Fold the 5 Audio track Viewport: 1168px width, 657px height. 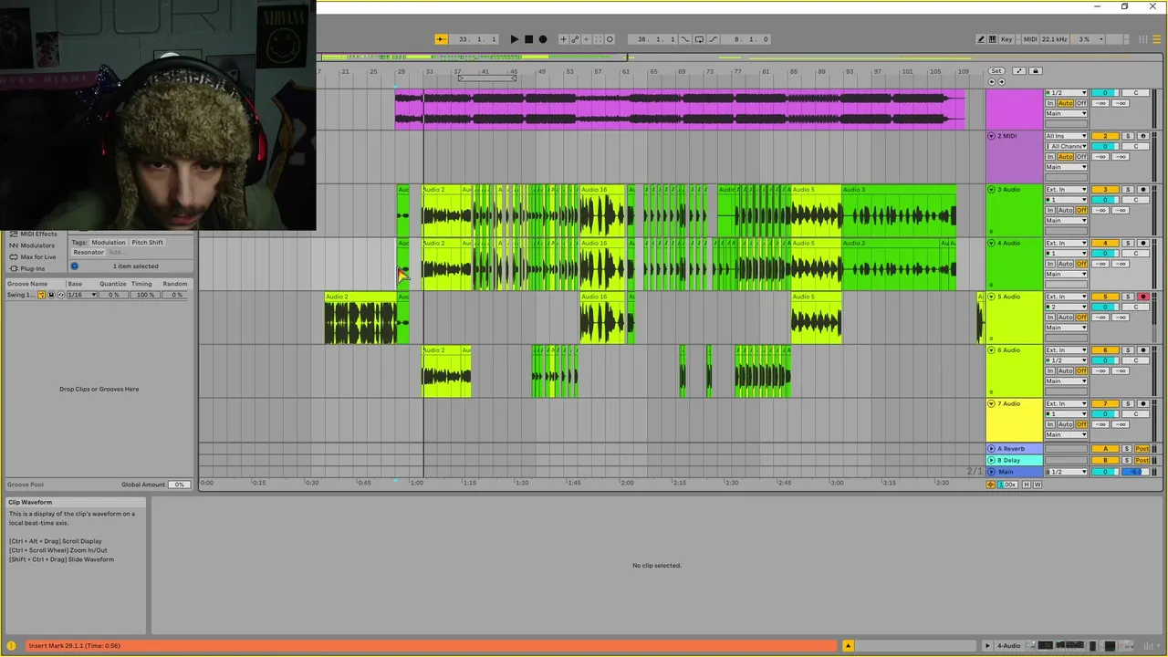992,297
